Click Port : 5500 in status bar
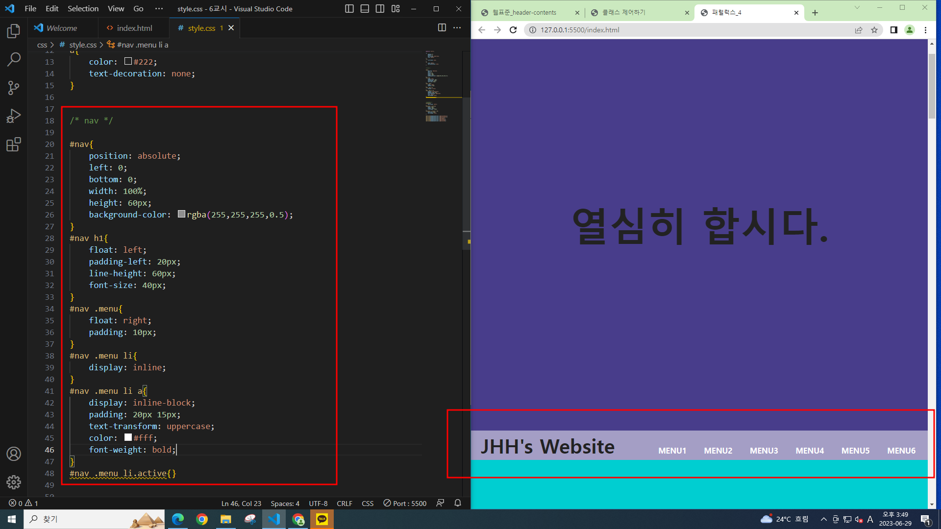Screen dimensions: 941x529 coord(405,504)
